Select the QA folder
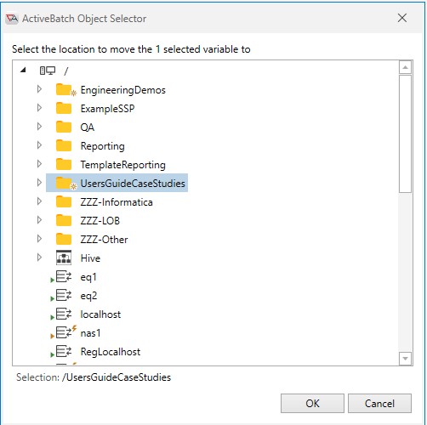Screen dimensions: 427x425 pyautogui.click(x=88, y=127)
